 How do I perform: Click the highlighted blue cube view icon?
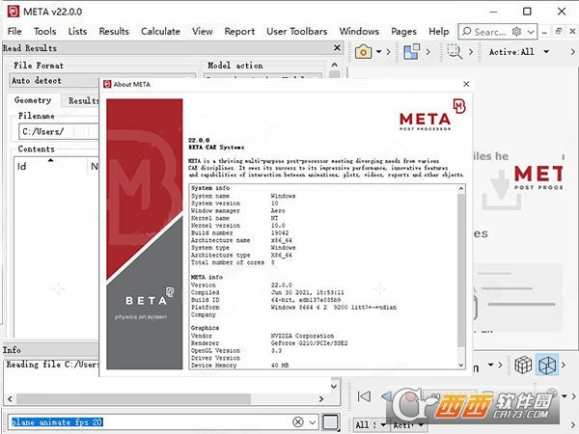coord(547,365)
